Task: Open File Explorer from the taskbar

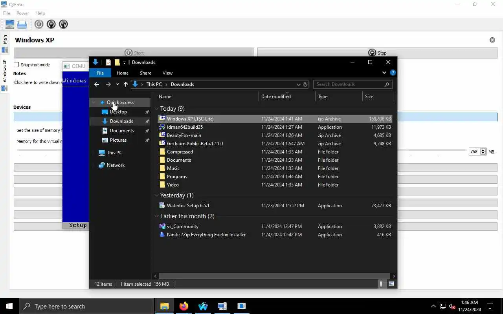Action: (164, 306)
